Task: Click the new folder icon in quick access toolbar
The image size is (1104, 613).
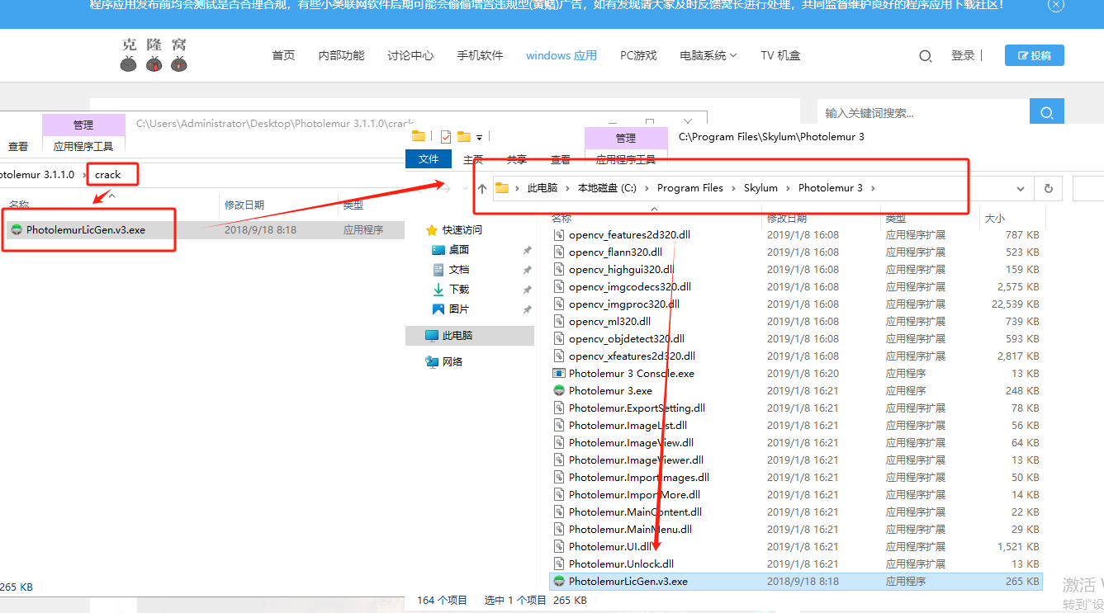Action: click(x=464, y=136)
